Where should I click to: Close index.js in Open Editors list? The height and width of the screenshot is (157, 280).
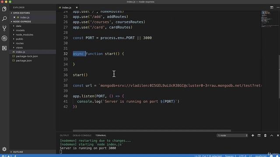coord(14,17)
